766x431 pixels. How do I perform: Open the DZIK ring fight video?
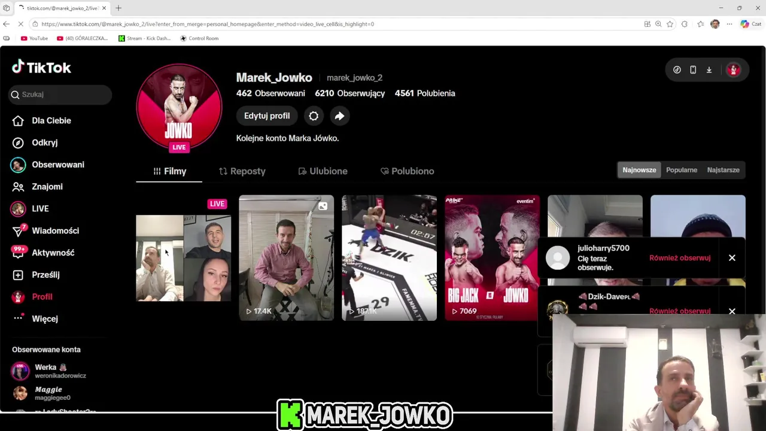pyautogui.click(x=389, y=257)
